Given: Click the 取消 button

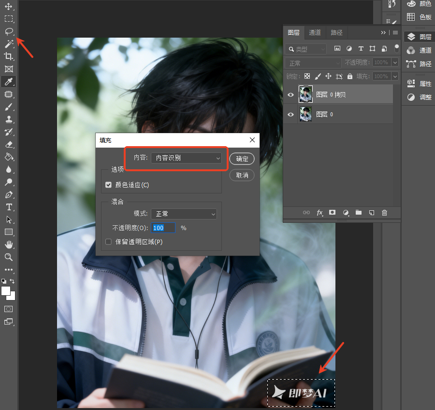Looking at the screenshot, I should (242, 175).
